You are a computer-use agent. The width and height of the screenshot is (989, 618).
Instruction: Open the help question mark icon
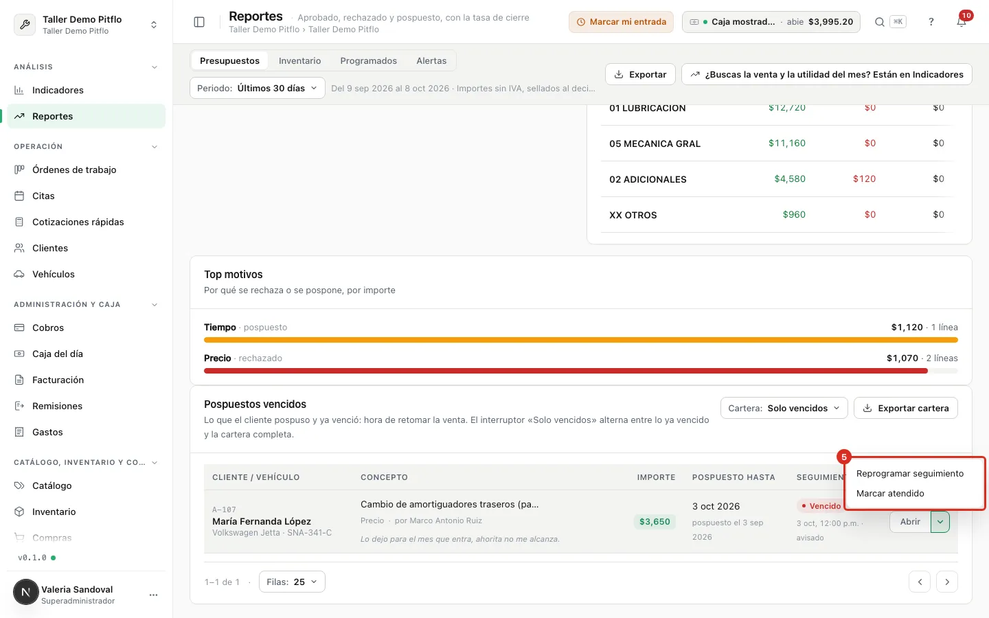[x=931, y=22]
